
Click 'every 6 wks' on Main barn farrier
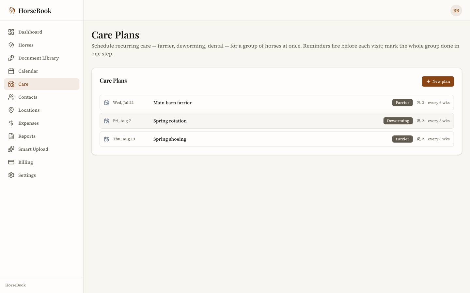439,103
